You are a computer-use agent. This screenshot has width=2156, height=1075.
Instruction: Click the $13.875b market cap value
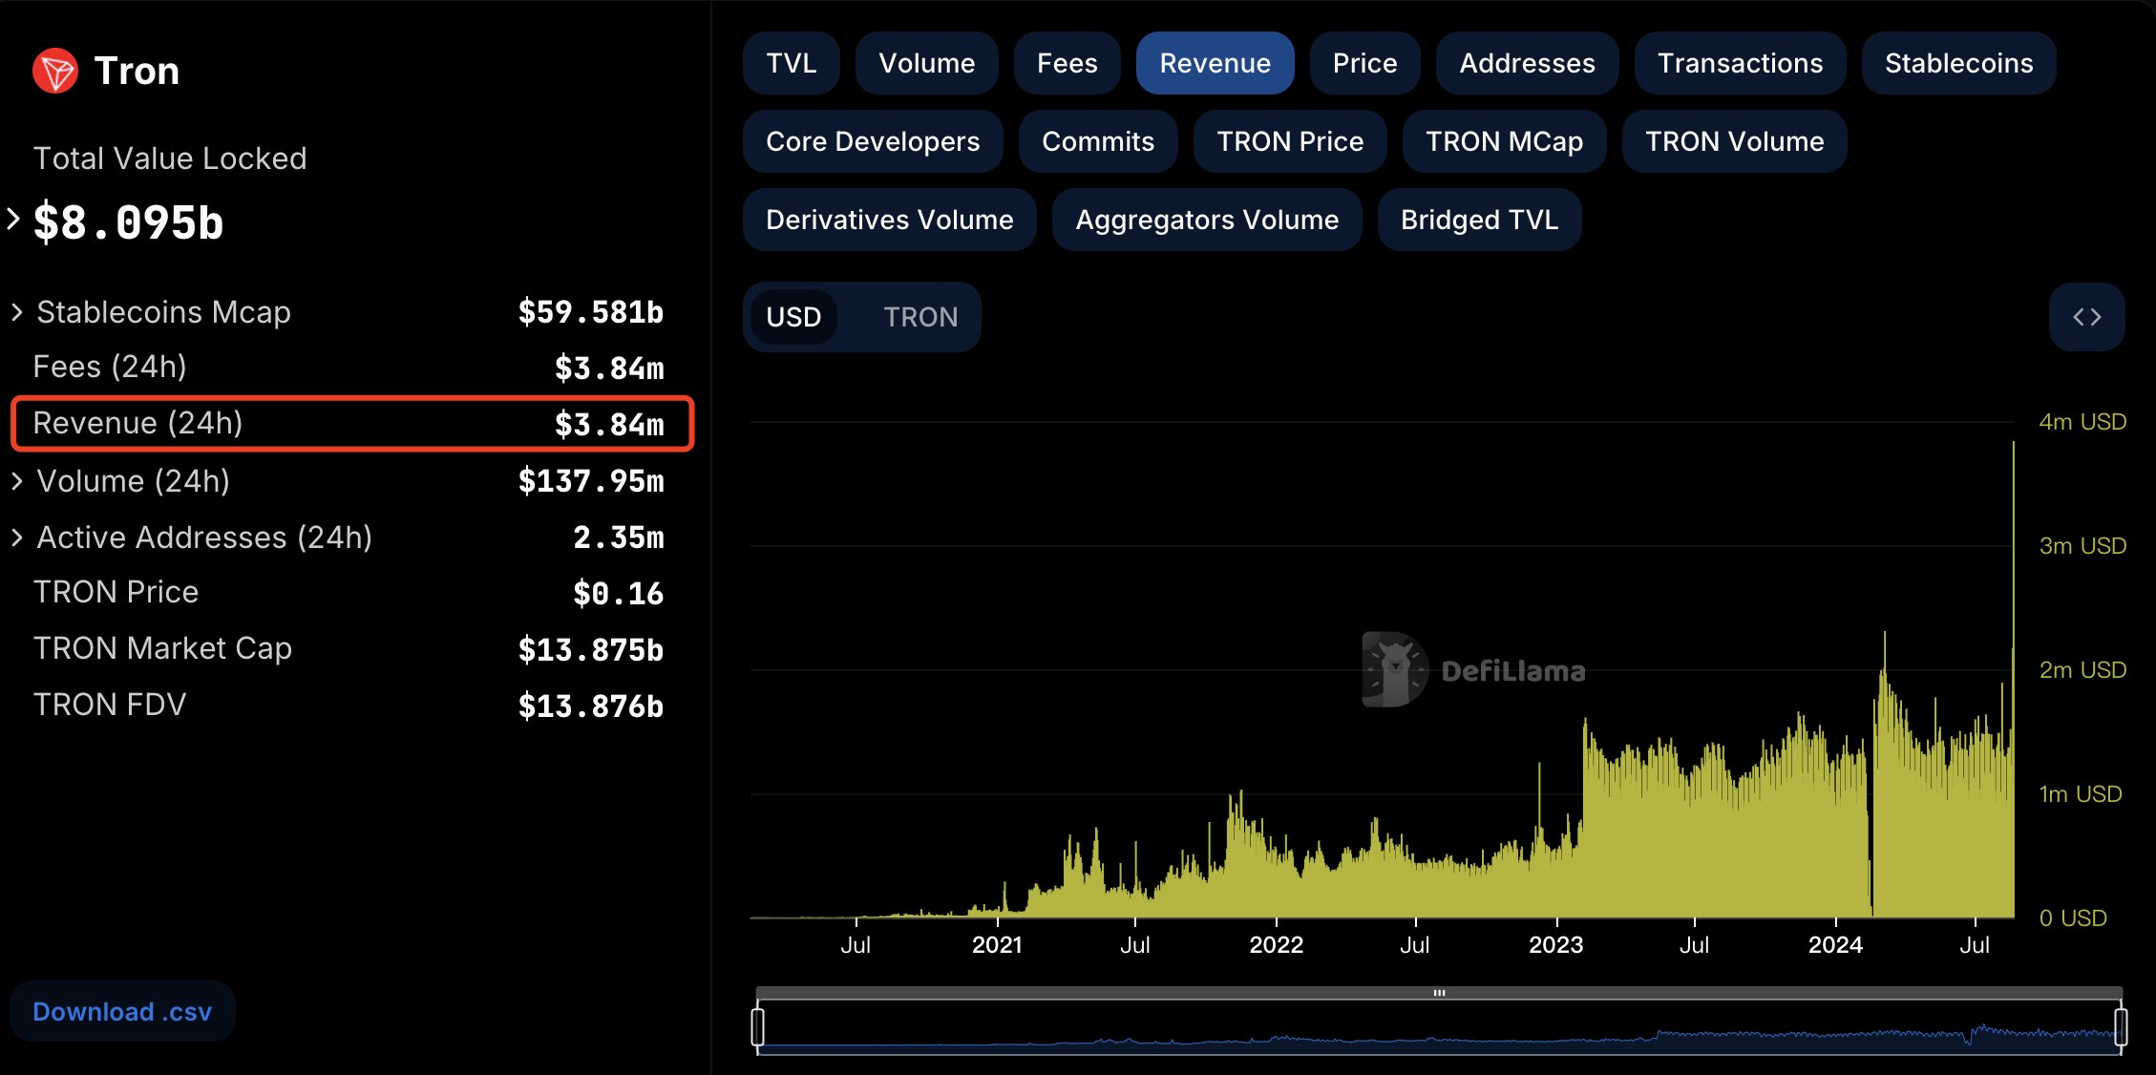tap(590, 650)
